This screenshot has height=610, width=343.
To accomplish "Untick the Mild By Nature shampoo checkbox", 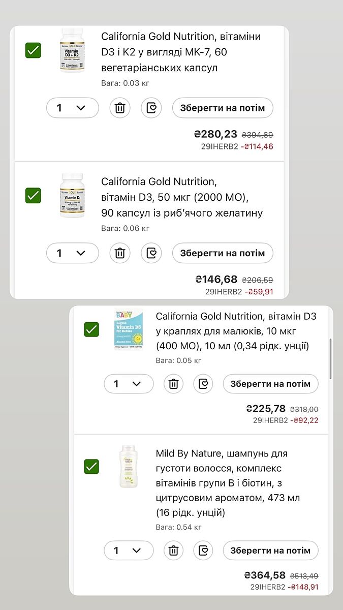I will (91, 466).
